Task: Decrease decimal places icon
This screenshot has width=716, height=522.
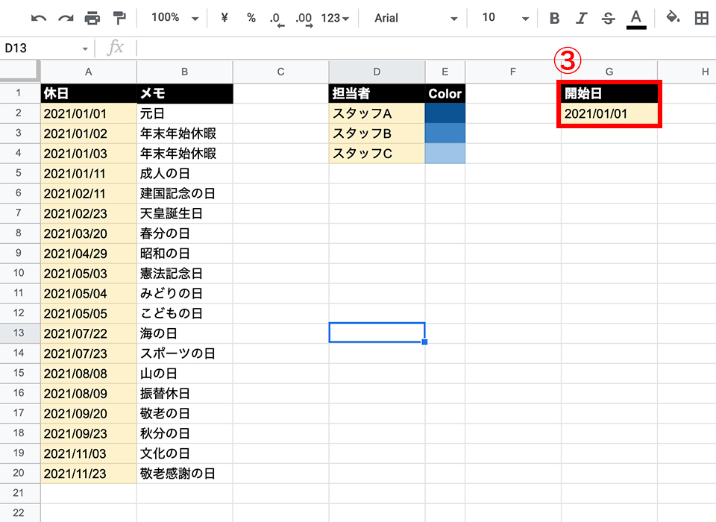Action: (276, 19)
